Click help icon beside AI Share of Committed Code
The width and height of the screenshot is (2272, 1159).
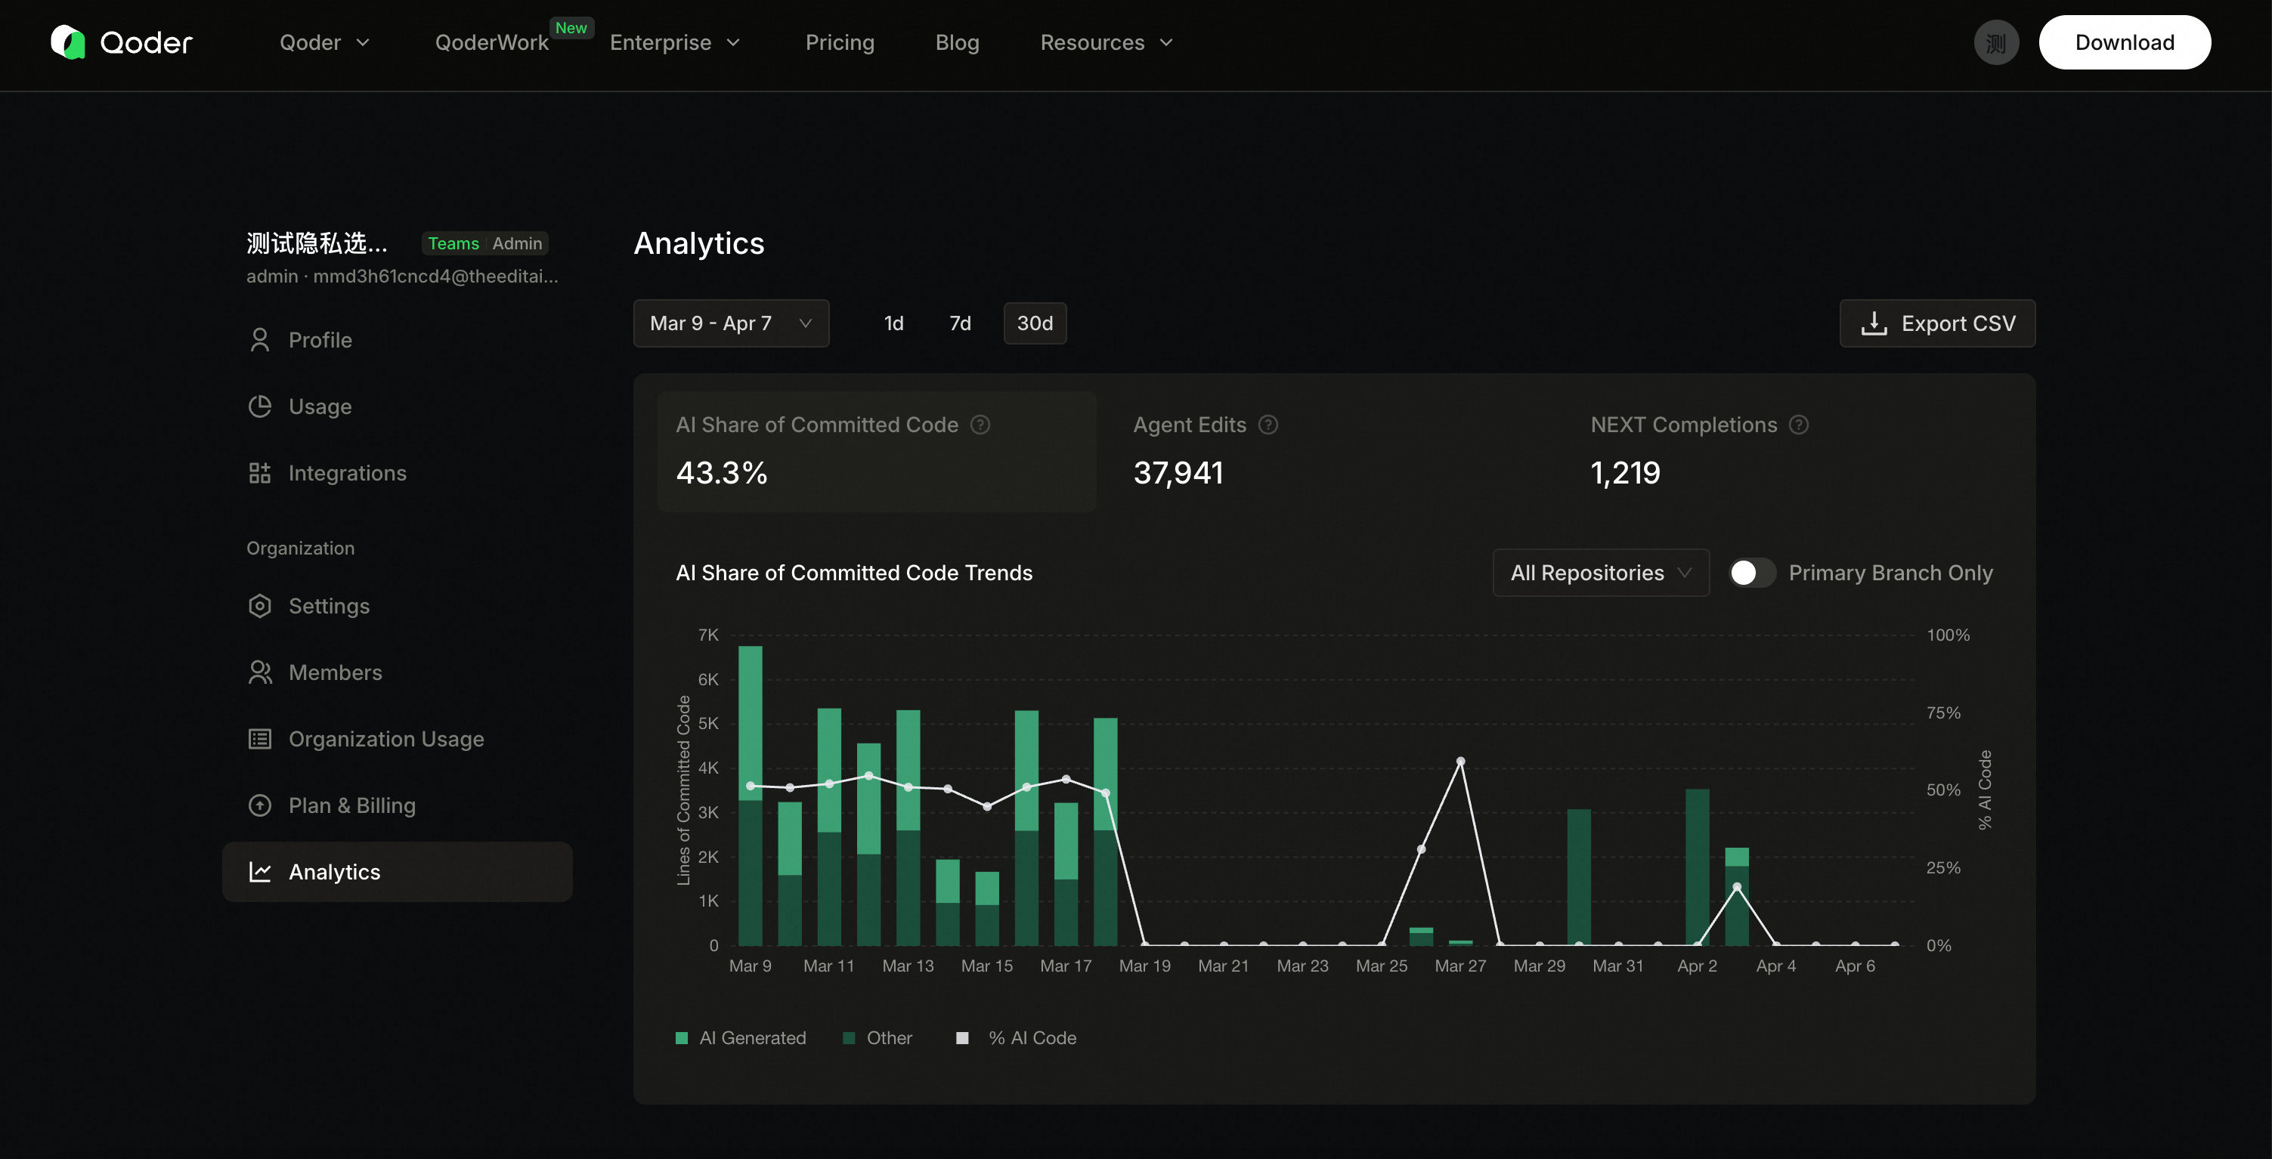[980, 425]
